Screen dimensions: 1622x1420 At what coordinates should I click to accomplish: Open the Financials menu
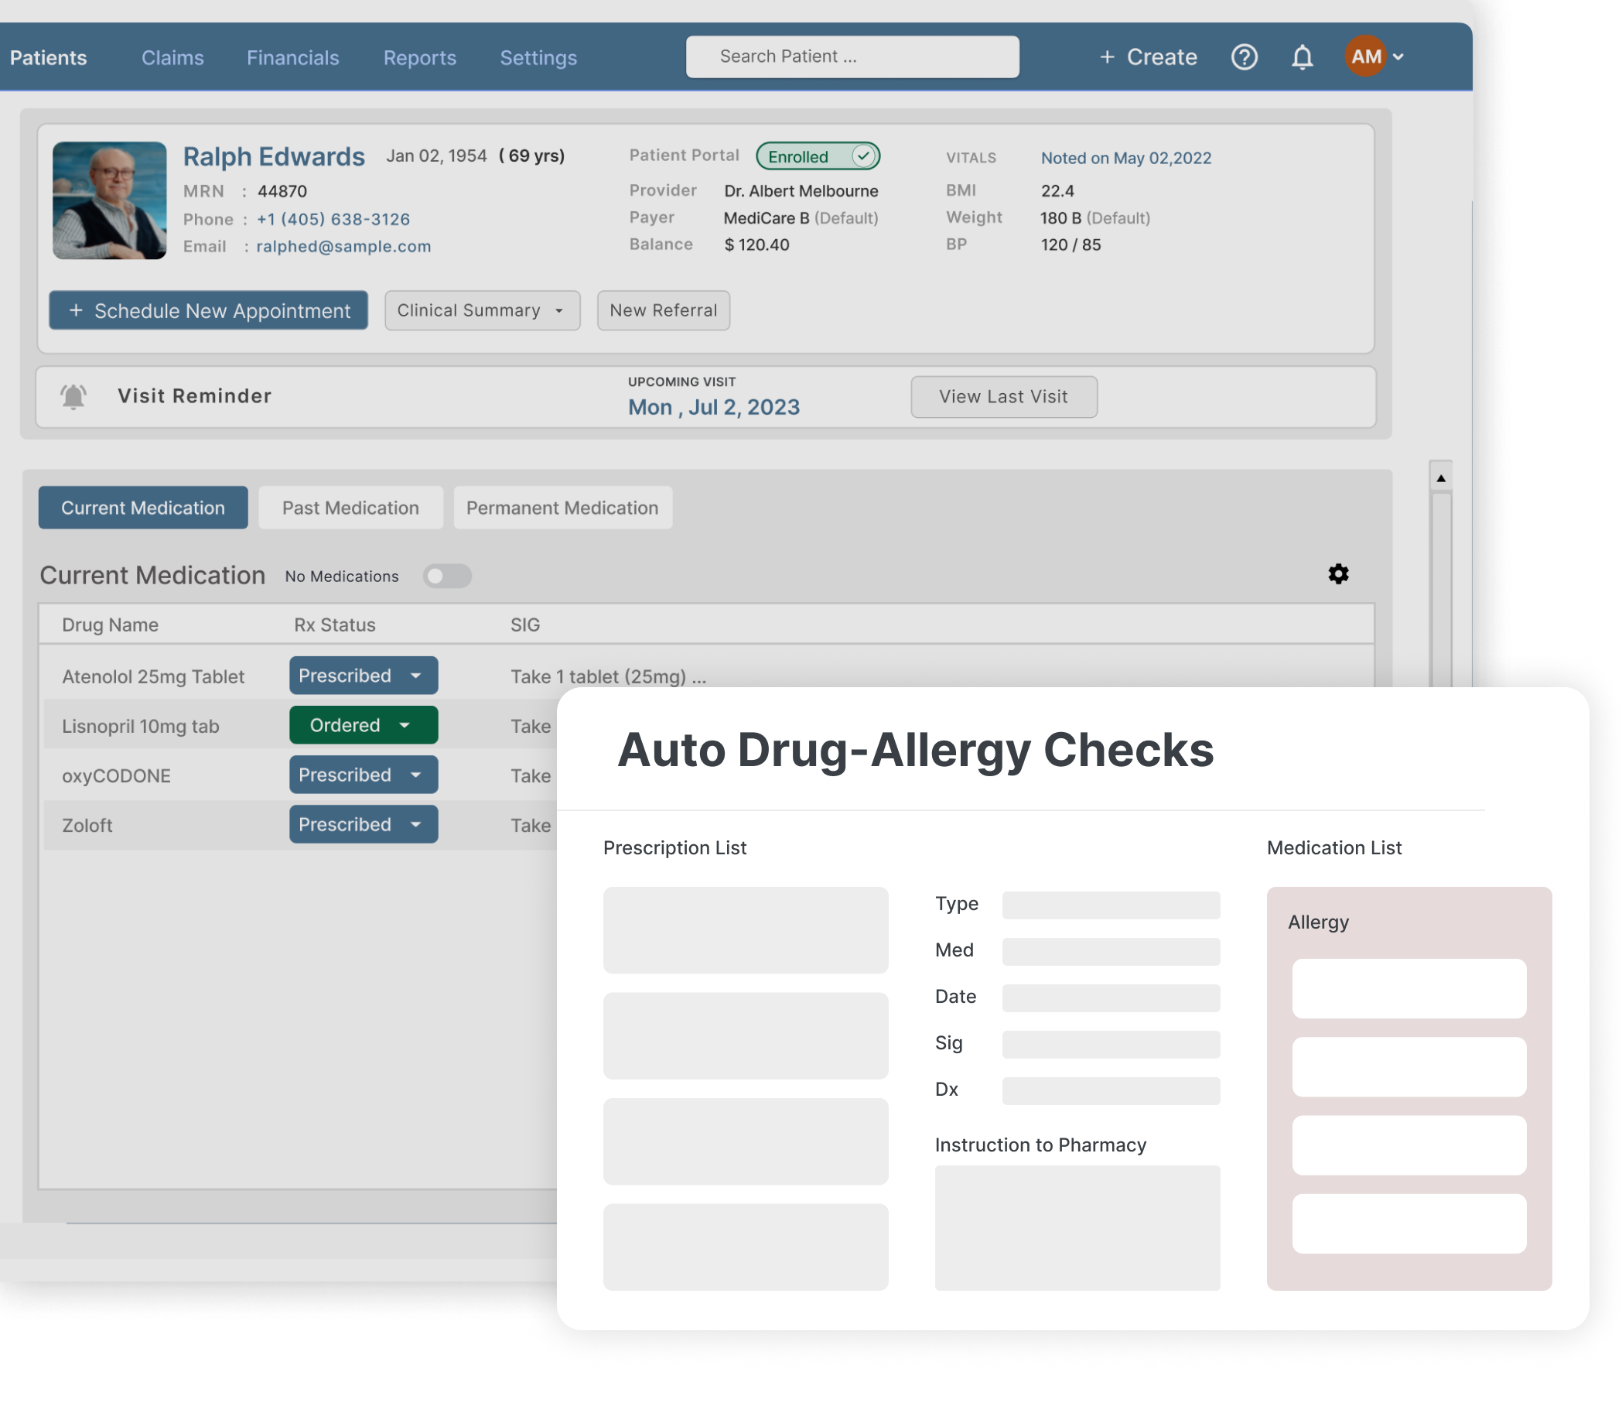point(292,58)
